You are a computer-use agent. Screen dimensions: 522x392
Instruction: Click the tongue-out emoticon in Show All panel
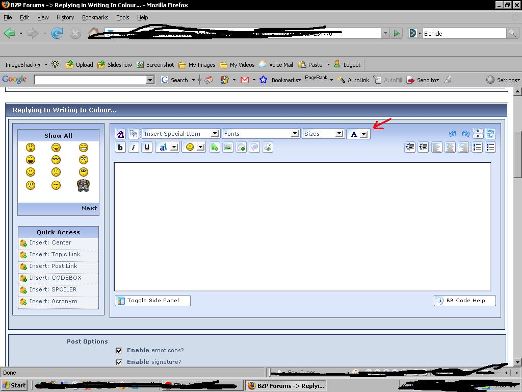(56, 147)
